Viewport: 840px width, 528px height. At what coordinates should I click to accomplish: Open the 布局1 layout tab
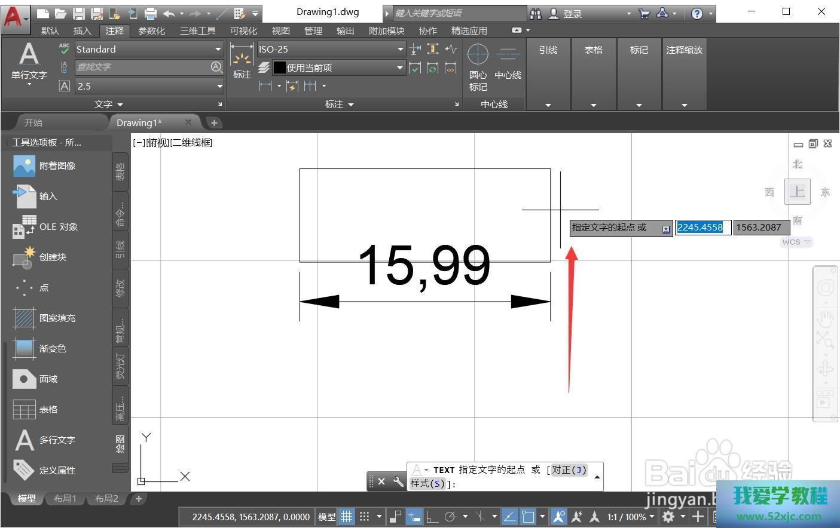coord(65,498)
